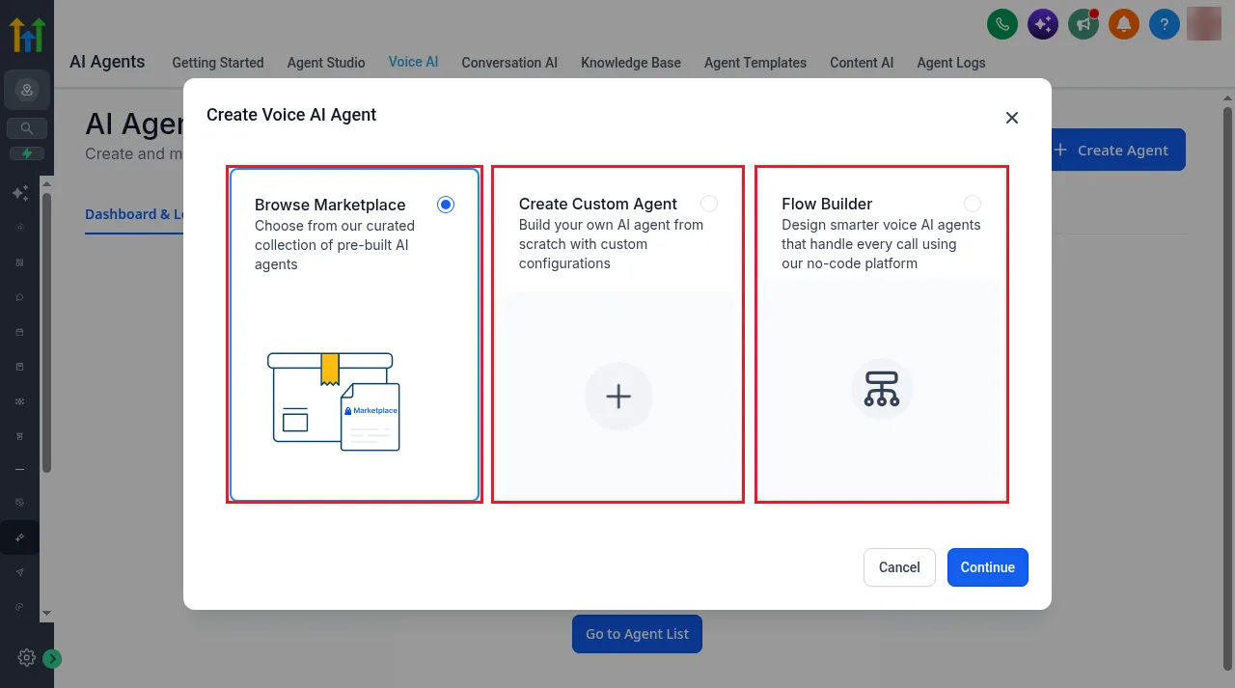1235x688 pixels.
Task: Click the green lightning quick actions icon
Action: pos(27,153)
